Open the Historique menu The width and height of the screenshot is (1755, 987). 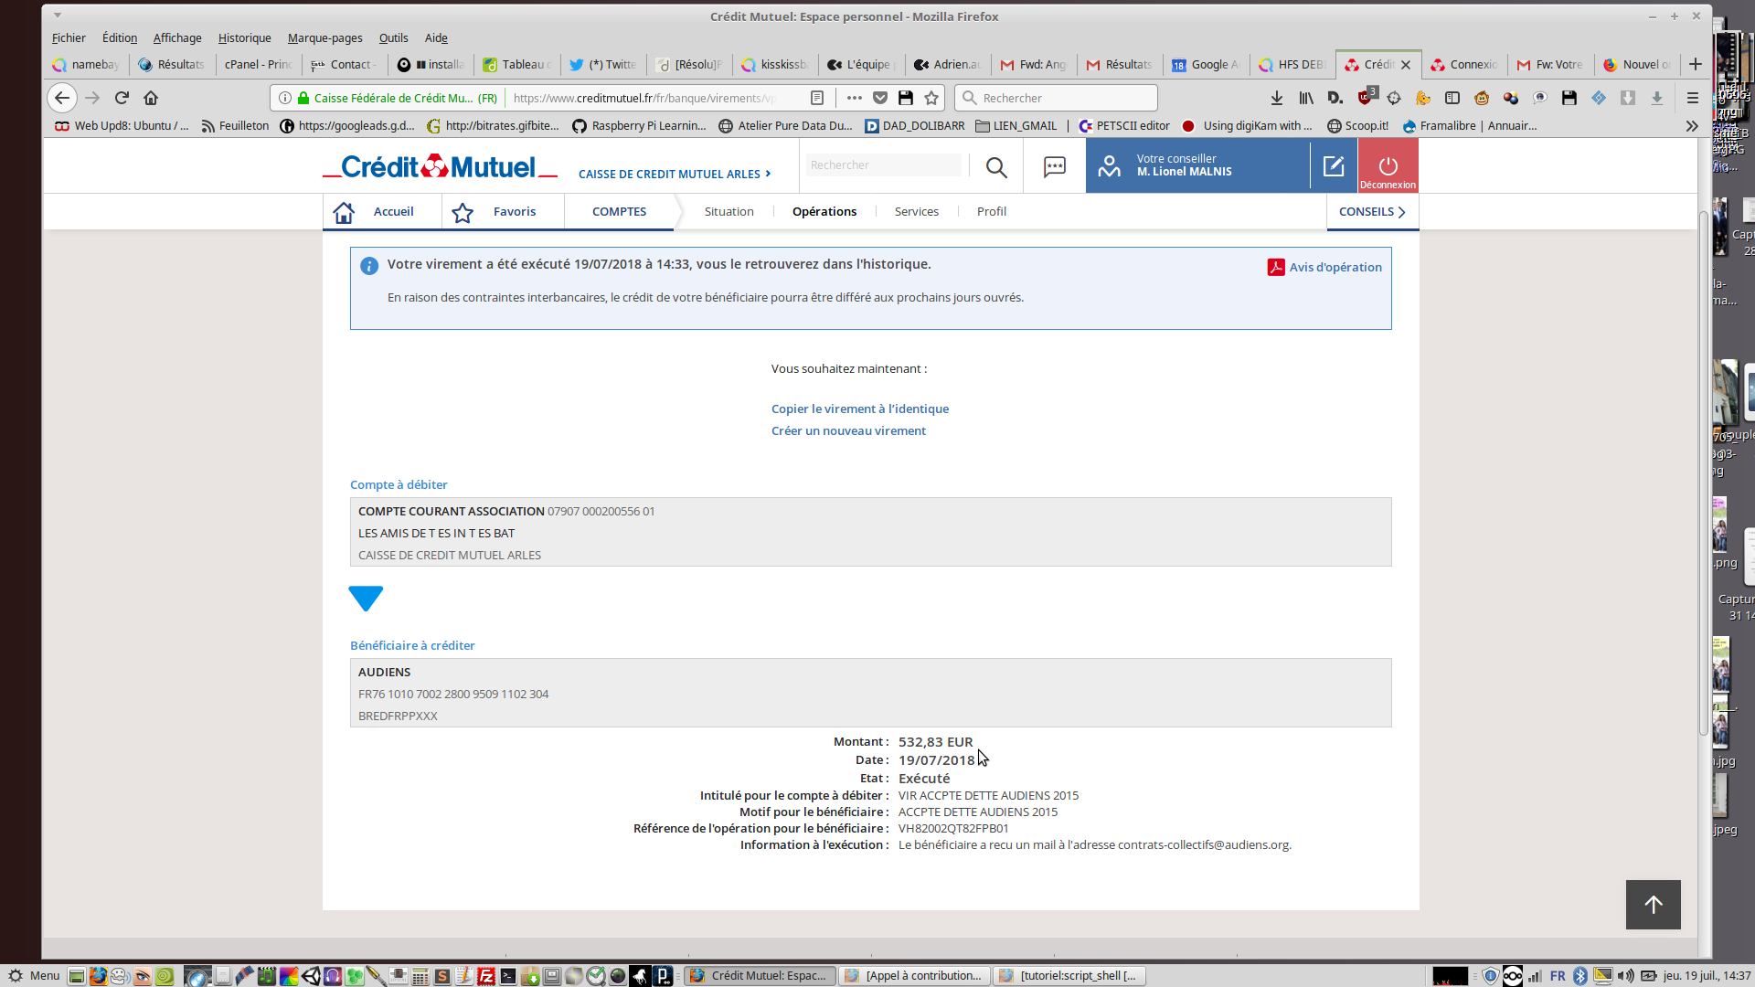pyautogui.click(x=244, y=38)
